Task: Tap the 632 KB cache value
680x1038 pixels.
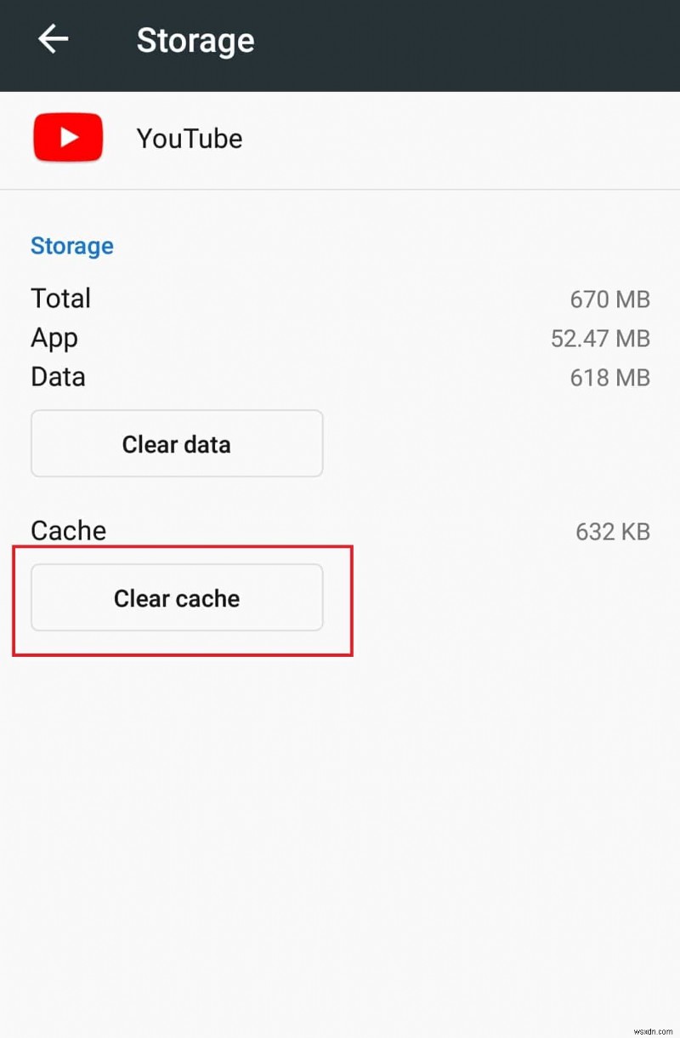Action: tap(612, 532)
